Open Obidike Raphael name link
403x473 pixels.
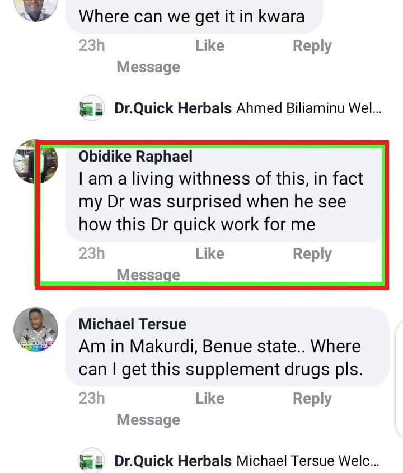point(135,157)
